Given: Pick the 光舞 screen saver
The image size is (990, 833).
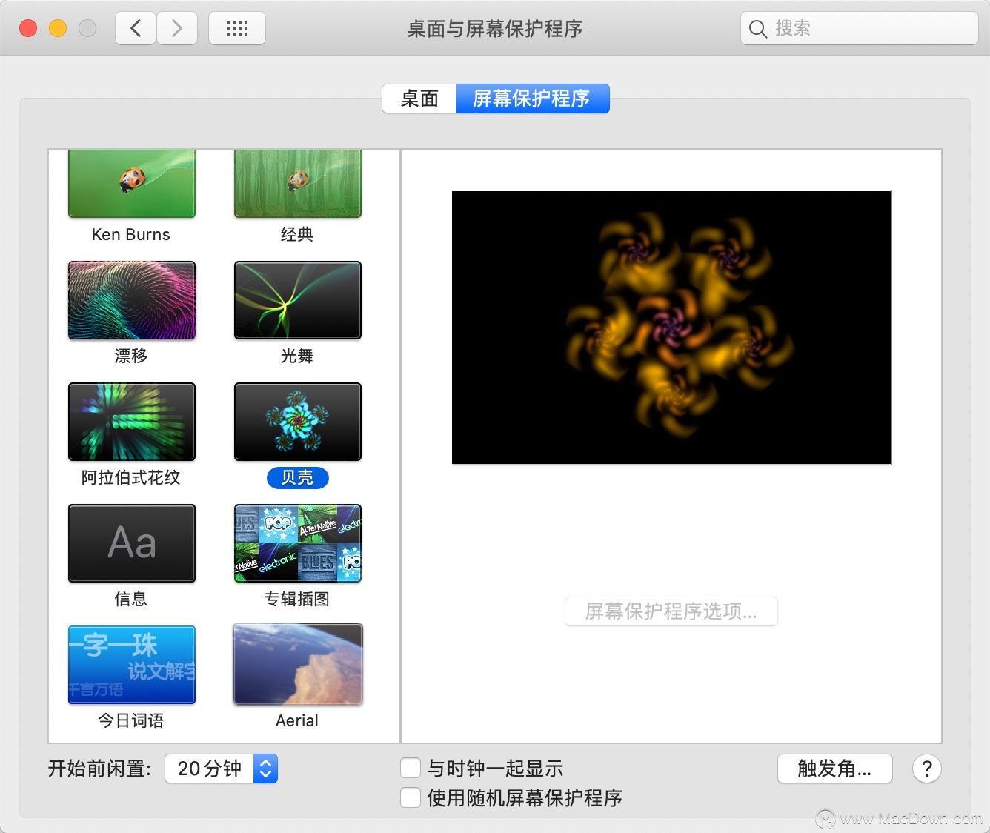Looking at the screenshot, I should click(296, 299).
